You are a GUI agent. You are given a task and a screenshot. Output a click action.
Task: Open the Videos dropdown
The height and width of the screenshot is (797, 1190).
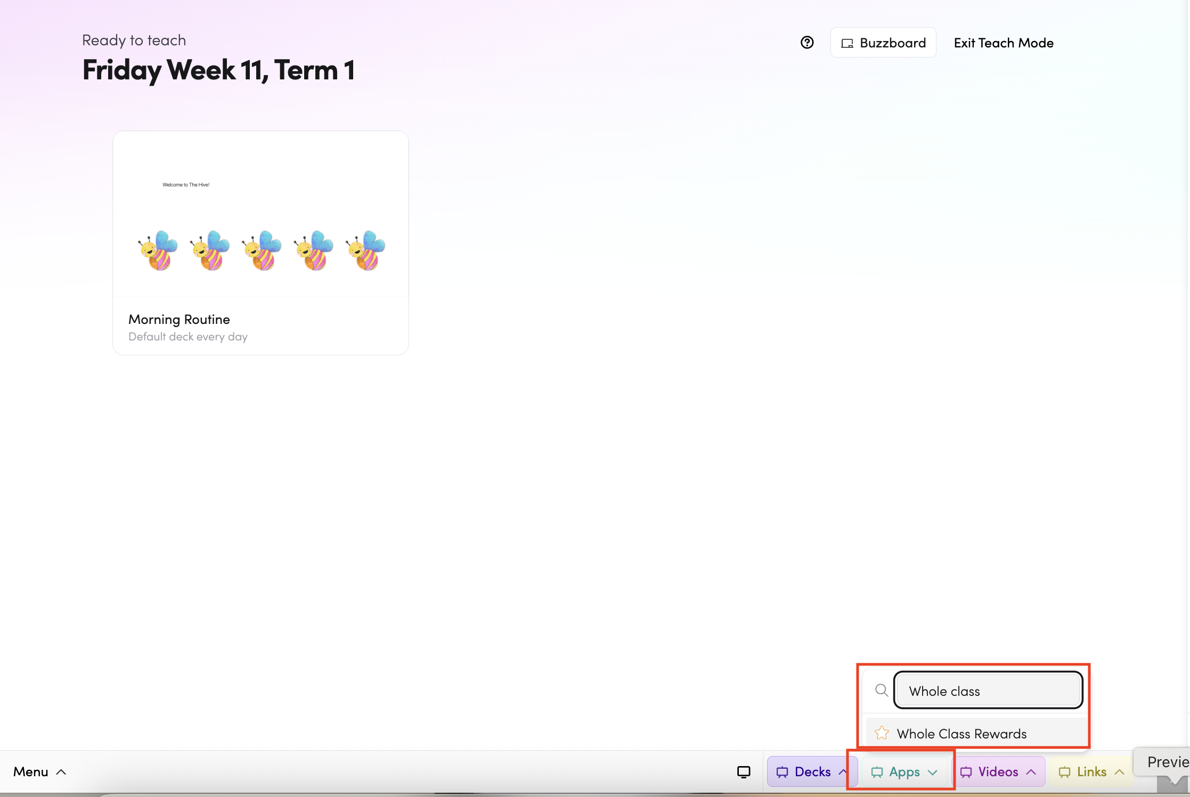(998, 771)
